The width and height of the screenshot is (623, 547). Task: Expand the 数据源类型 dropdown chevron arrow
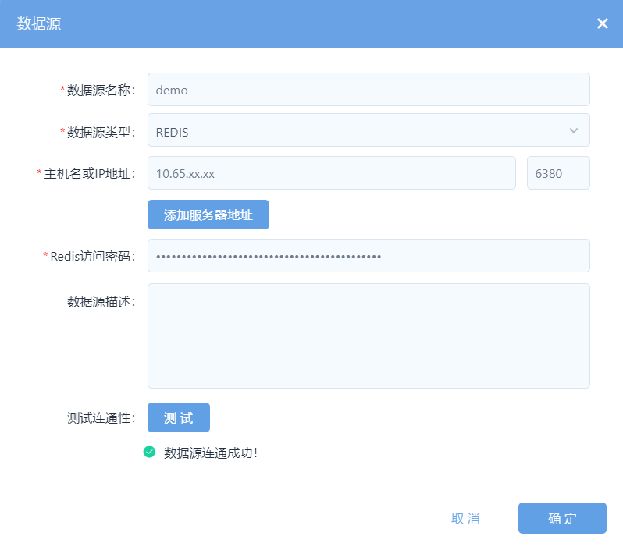[574, 131]
